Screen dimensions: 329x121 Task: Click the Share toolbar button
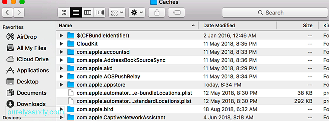point(157,12)
